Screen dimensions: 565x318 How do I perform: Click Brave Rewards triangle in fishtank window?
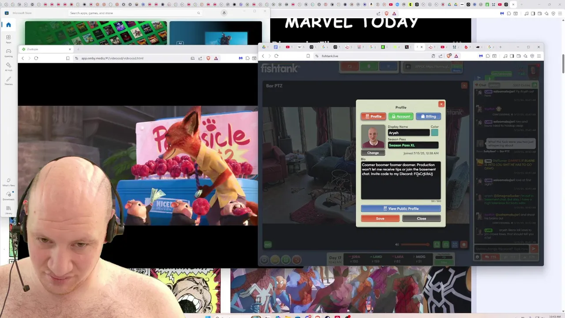click(x=456, y=56)
